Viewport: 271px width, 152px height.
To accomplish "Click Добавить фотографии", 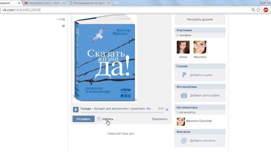I will [205, 95].
